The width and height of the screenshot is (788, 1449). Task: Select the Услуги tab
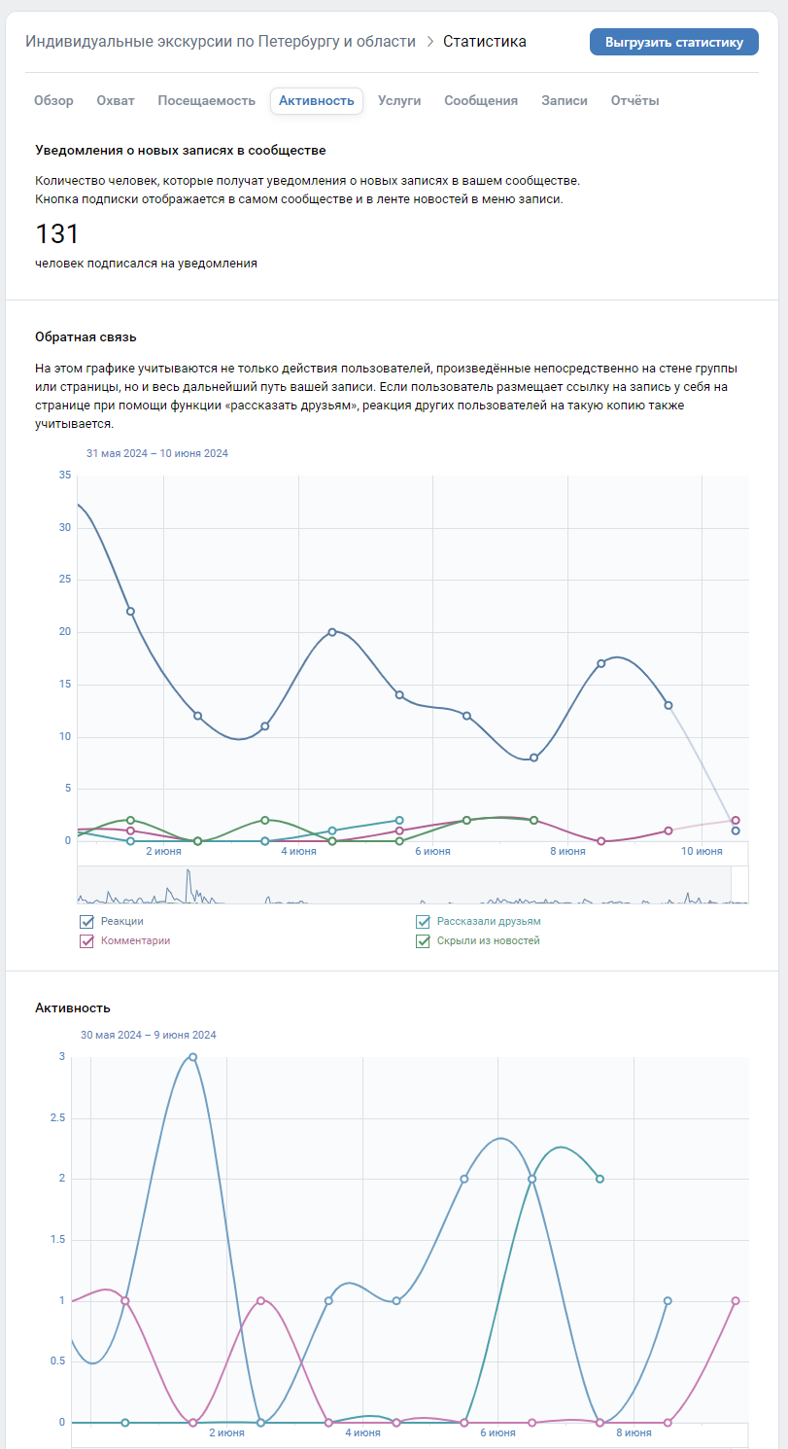point(399,101)
